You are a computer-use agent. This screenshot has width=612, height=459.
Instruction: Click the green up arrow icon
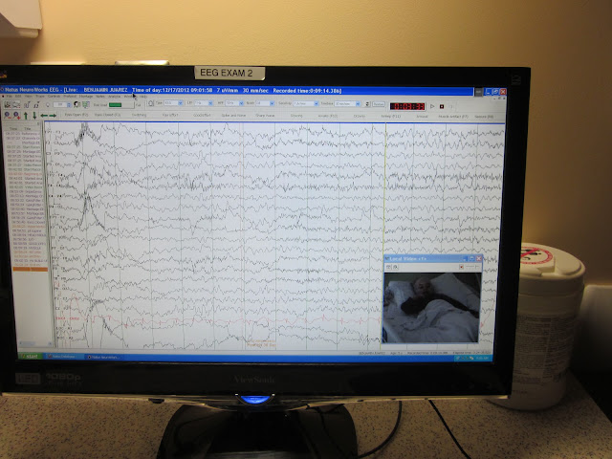tap(26, 115)
